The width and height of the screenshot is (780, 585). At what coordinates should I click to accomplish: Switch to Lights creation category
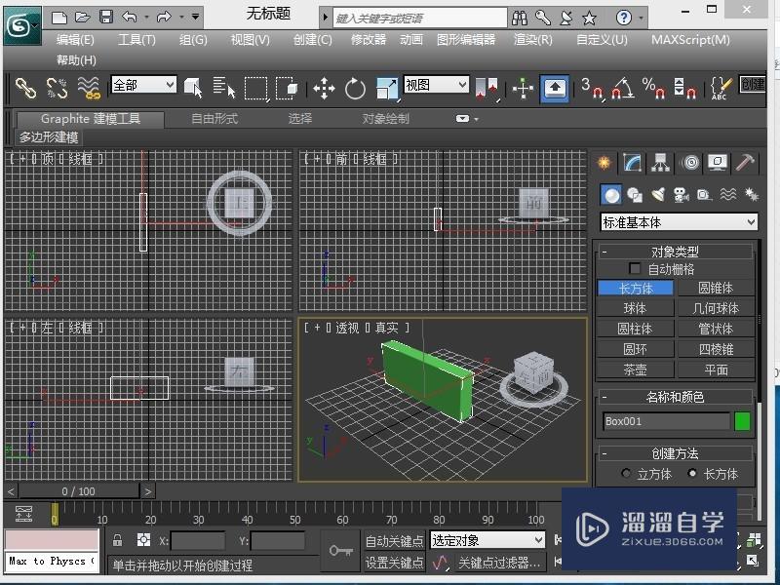[x=657, y=195]
